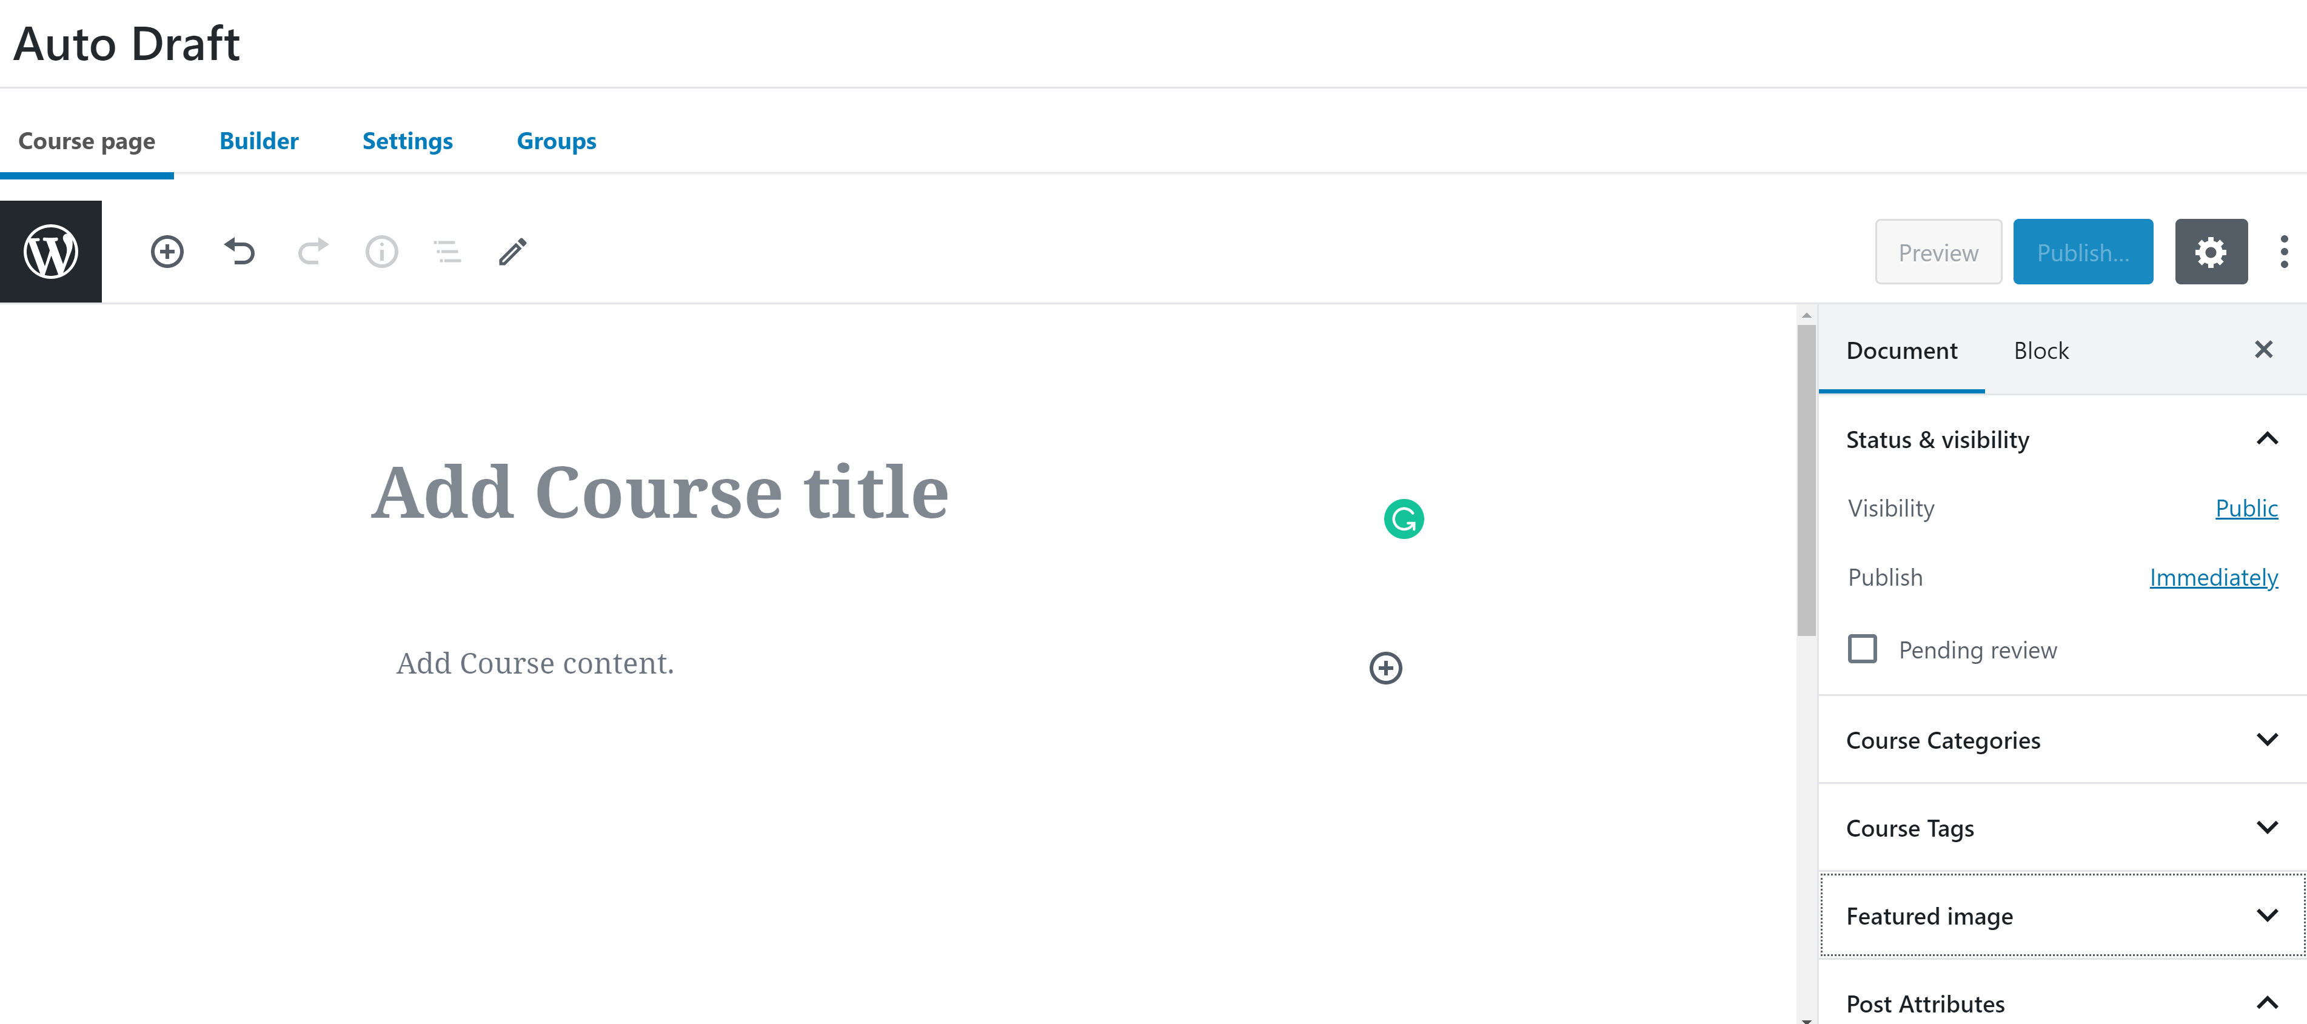The image size is (2307, 1024).
Task: Click the Public visibility link
Action: (x=2248, y=509)
